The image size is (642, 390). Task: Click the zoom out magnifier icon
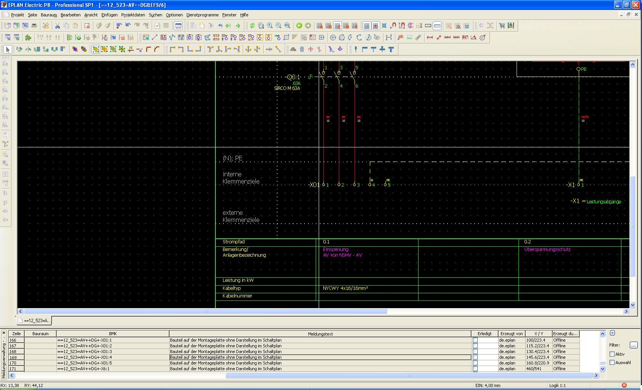pyautogui.click(x=278, y=26)
